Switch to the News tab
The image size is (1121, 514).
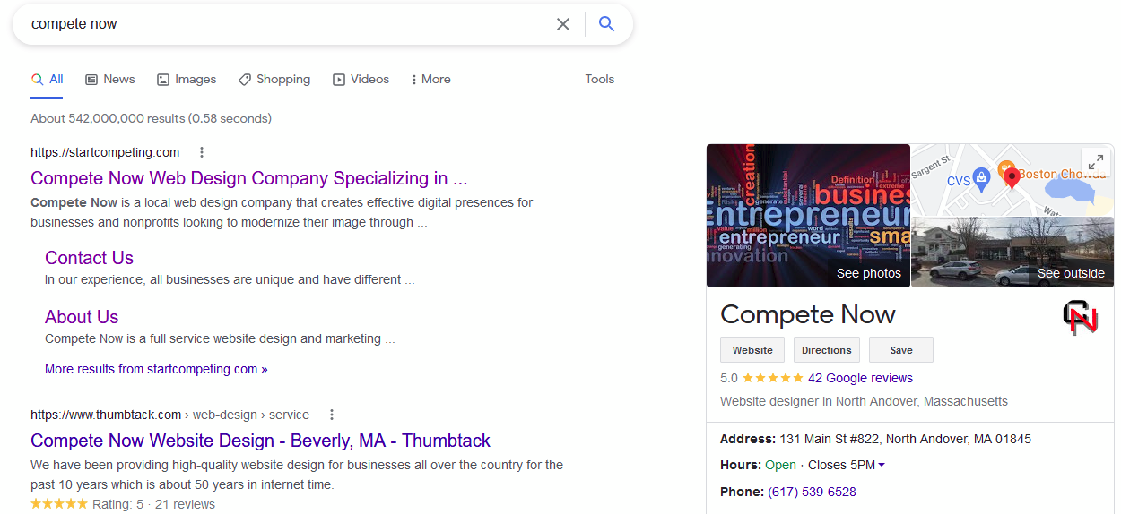(110, 79)
